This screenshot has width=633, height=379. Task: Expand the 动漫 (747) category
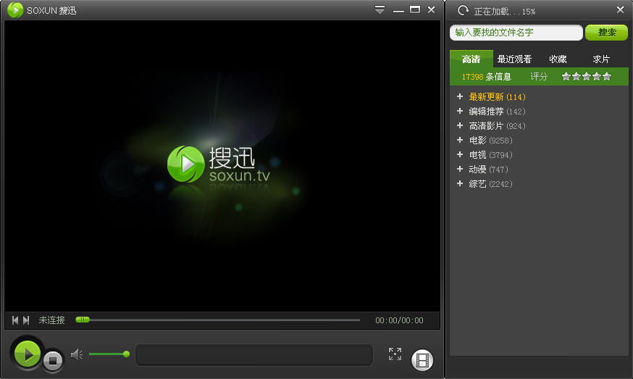(x=460, y=170)
